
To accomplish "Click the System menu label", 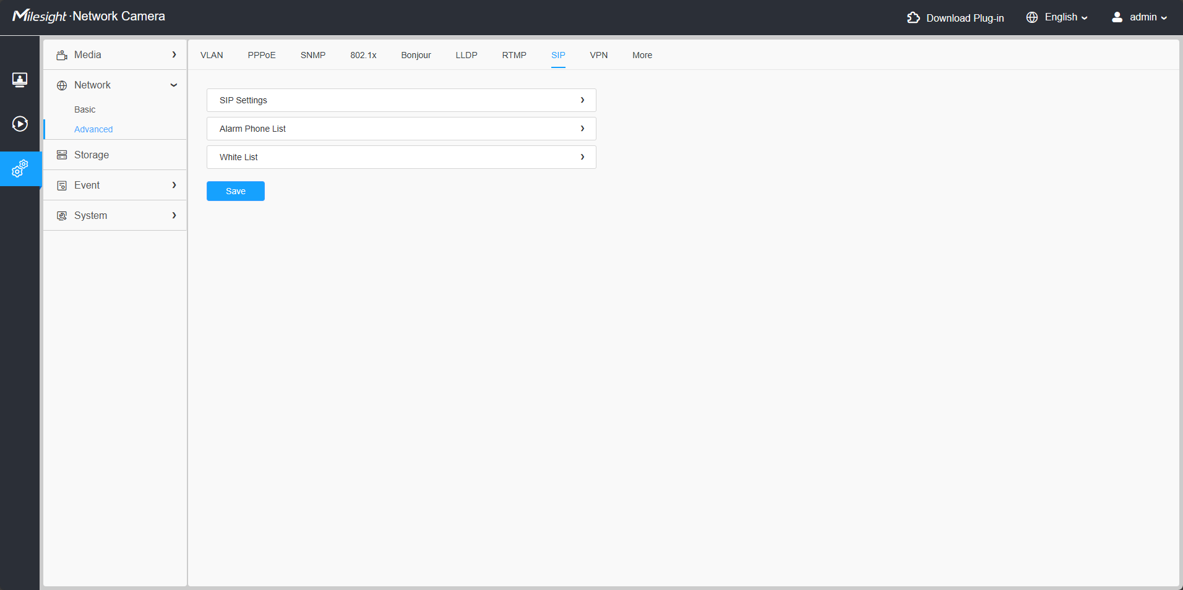I will (x=90, y=215).
